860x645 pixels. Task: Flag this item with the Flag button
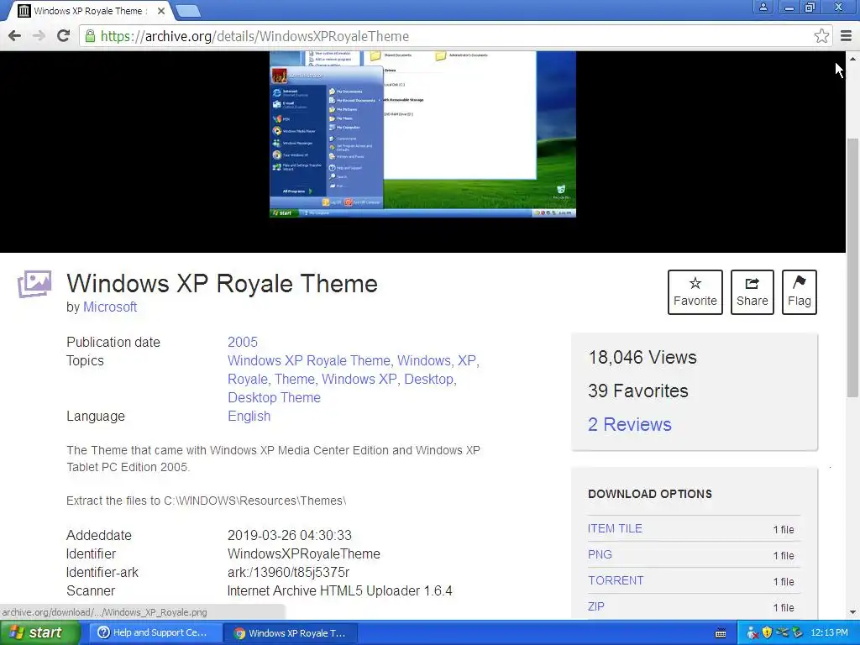click(800, 292)
